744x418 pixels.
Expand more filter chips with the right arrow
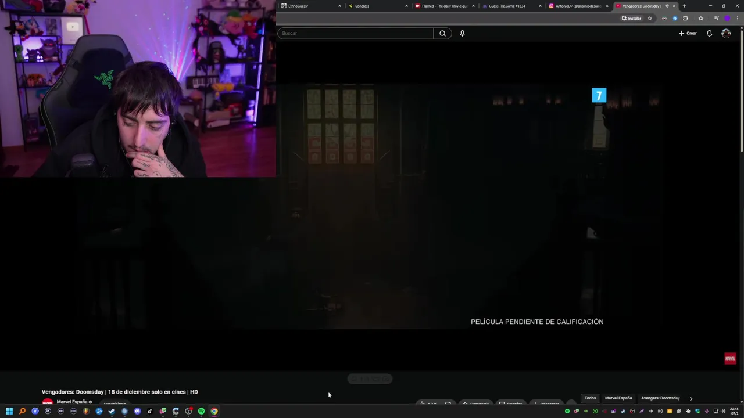coord(691,398)
